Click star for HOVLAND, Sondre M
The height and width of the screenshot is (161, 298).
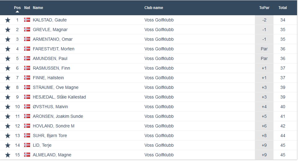(8, 126)
